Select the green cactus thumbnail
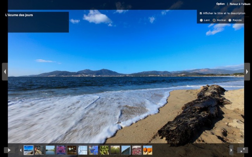This screenshot has height=157, width=252. 104,150
